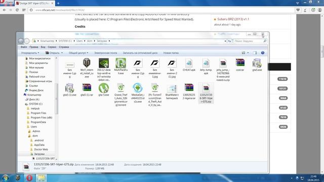Click the Opera browser address bar

161,10
